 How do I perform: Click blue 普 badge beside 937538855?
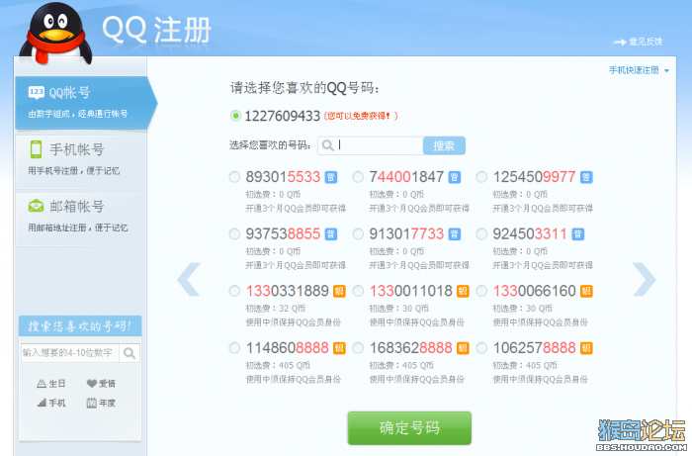pos(331,234)
